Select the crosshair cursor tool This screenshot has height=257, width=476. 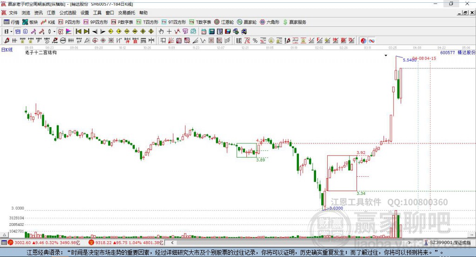pos(169,32)
